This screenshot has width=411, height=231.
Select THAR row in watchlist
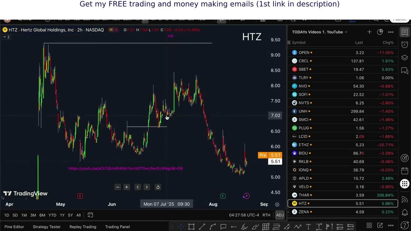(343, 195)
